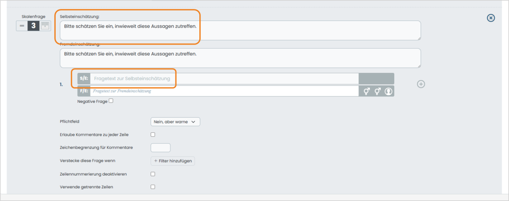The height and width of the screenshot is (201, 509).
Task: Select the dotted-line scale type icon
Action: [22, 26]
